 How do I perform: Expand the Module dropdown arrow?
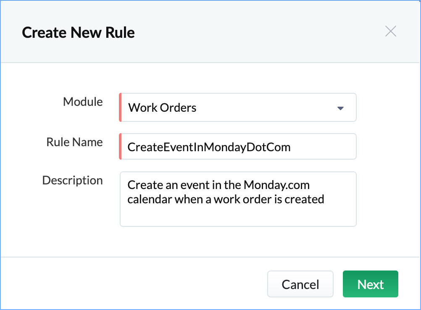340,108
